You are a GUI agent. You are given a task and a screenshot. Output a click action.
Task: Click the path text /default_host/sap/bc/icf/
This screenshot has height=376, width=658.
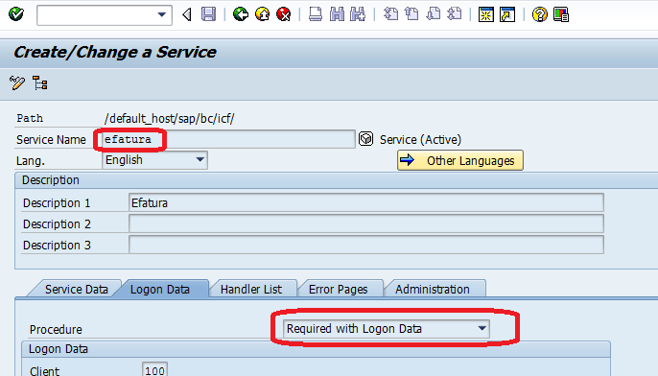170,119
